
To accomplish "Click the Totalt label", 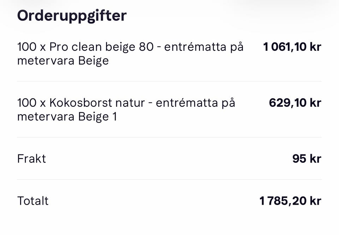I will pyautogui.click(x=33, y=201).
